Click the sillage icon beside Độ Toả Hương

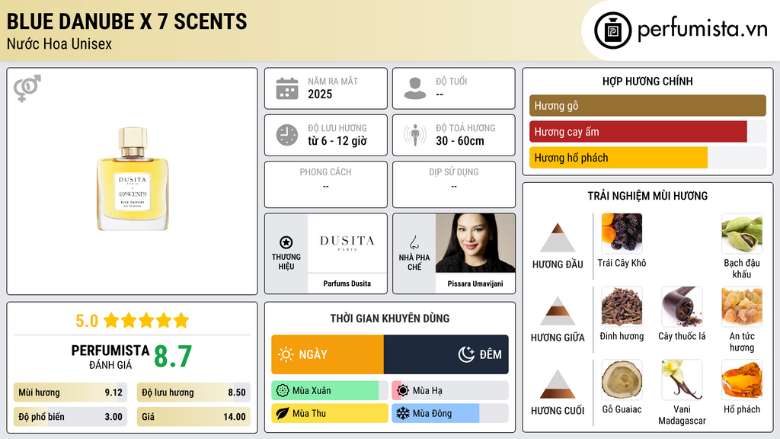415,135
